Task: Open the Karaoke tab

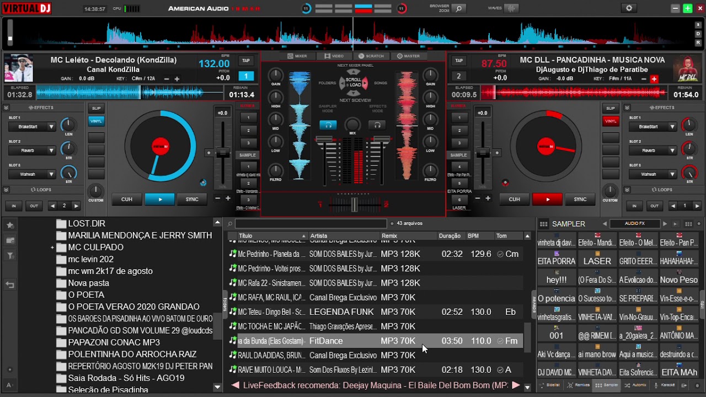Action: (665, 385)
